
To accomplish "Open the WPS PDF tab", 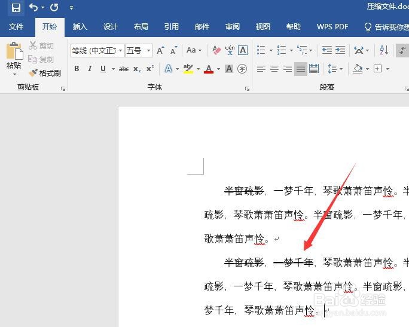I will click(332, 26).
